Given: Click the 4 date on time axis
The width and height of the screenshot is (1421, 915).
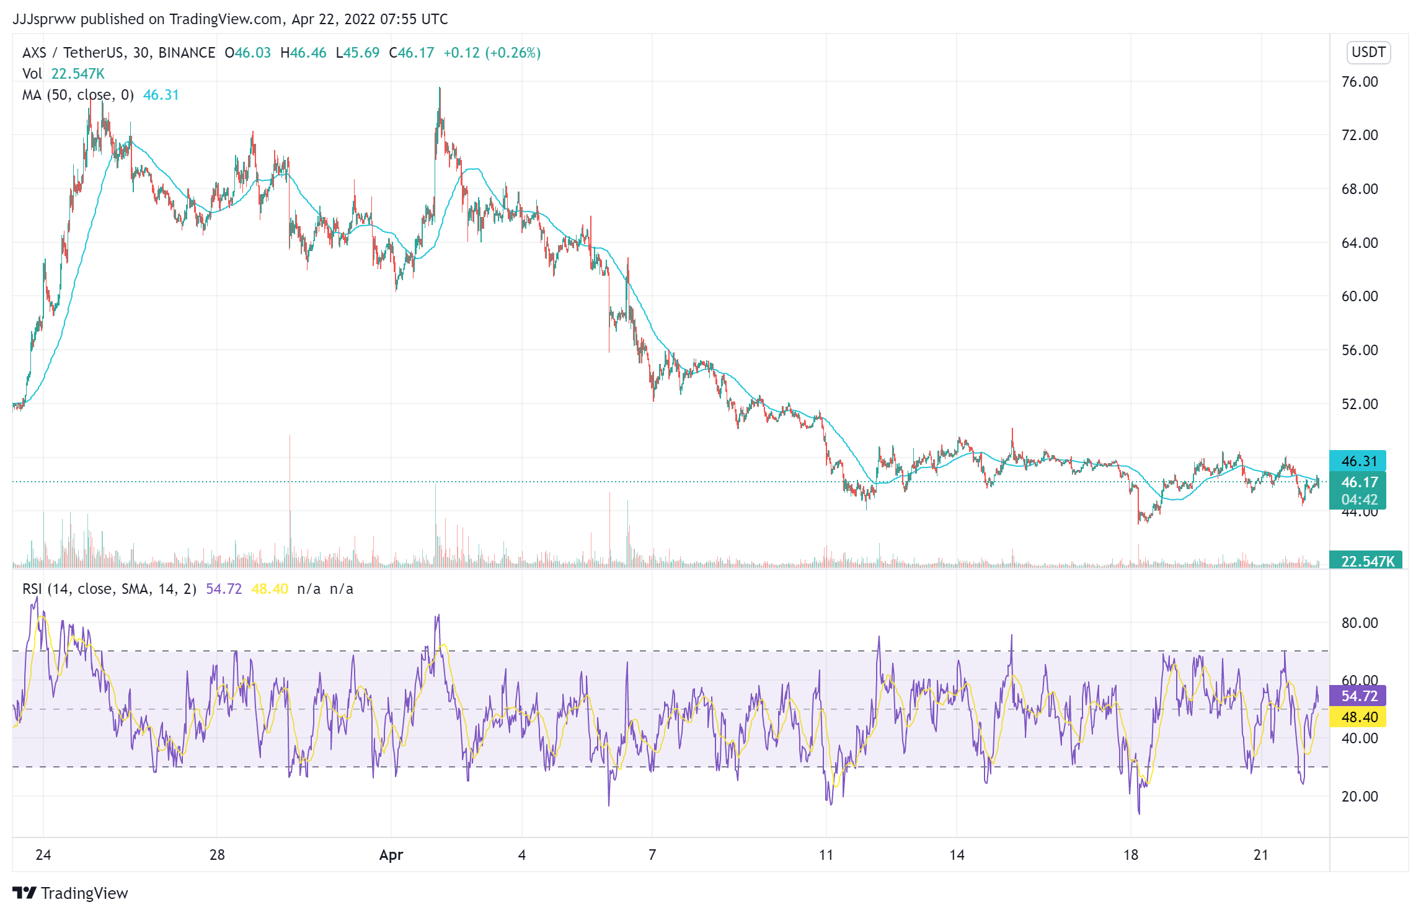Looking at the screenshot, I should 522,855.
